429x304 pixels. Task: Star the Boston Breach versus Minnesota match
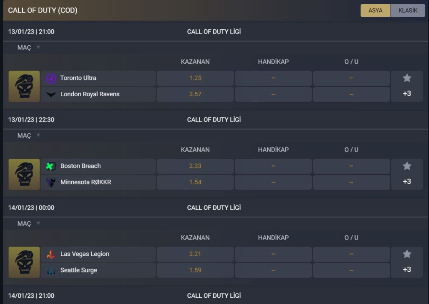[x=406, y=165]
